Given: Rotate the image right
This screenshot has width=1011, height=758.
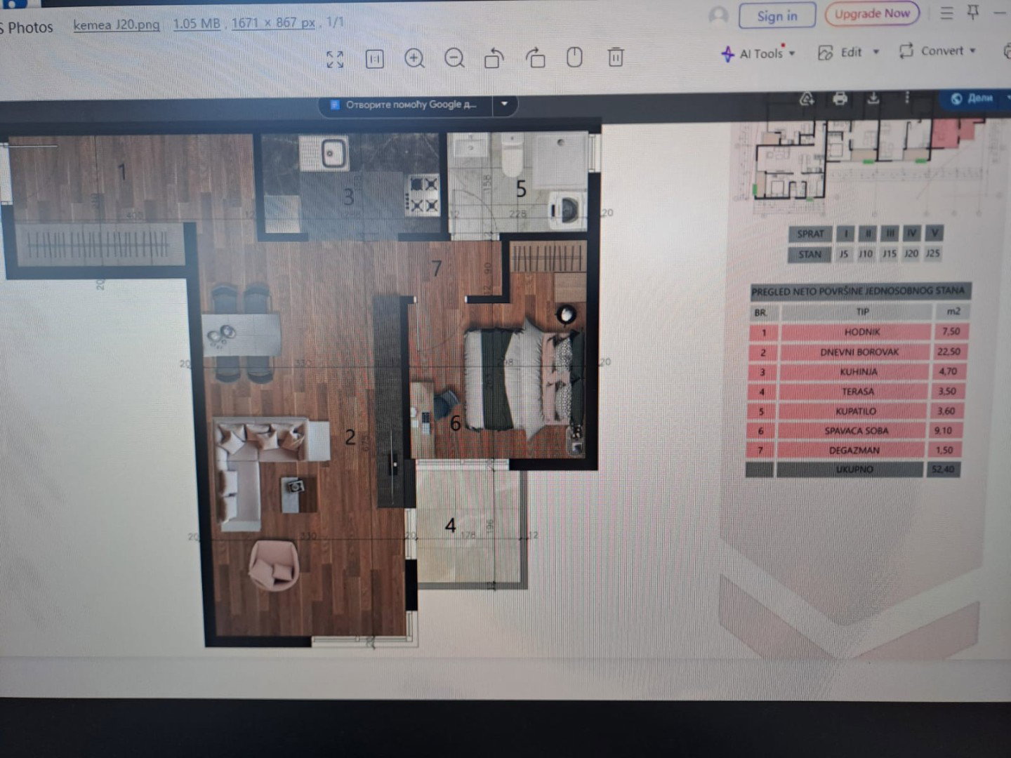Looking at the screenshot, I should pos(536,58).
